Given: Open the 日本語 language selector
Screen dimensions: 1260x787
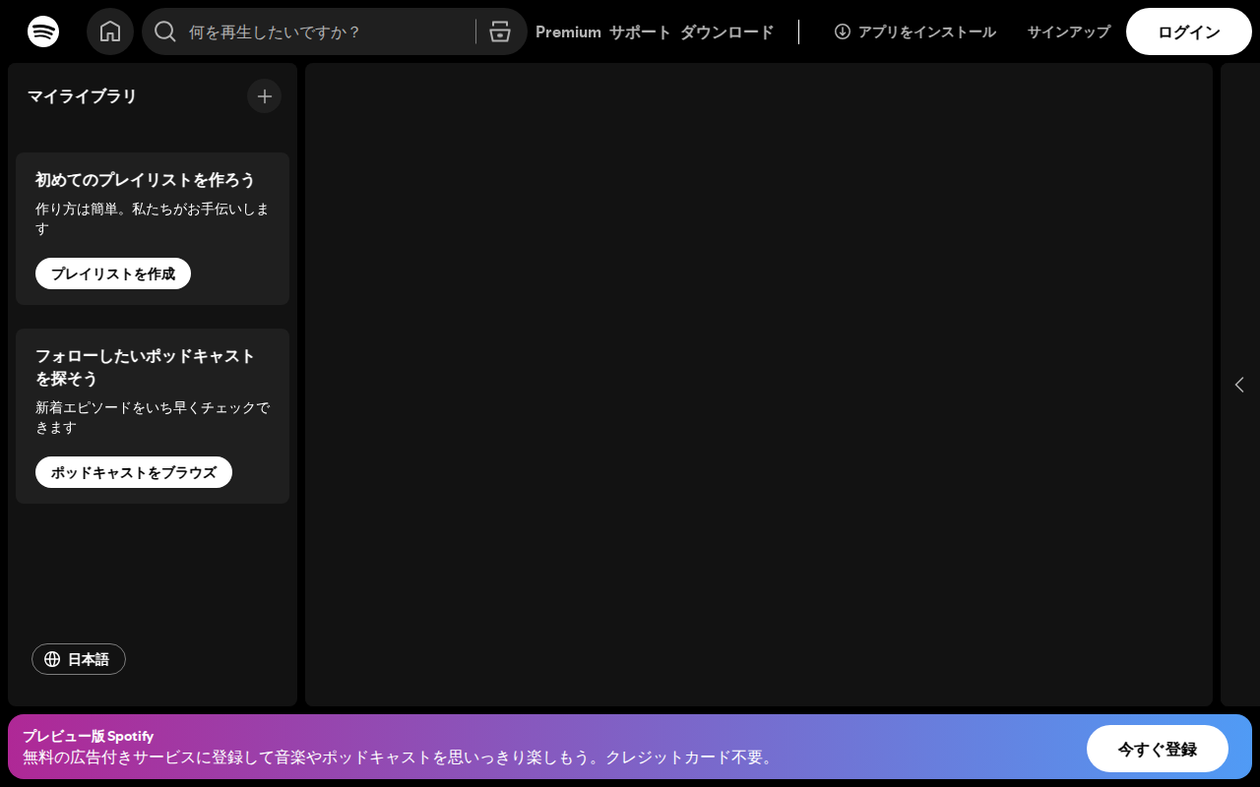Looking at the screenshot, I should pyautogui.click(x=79, y=659).
